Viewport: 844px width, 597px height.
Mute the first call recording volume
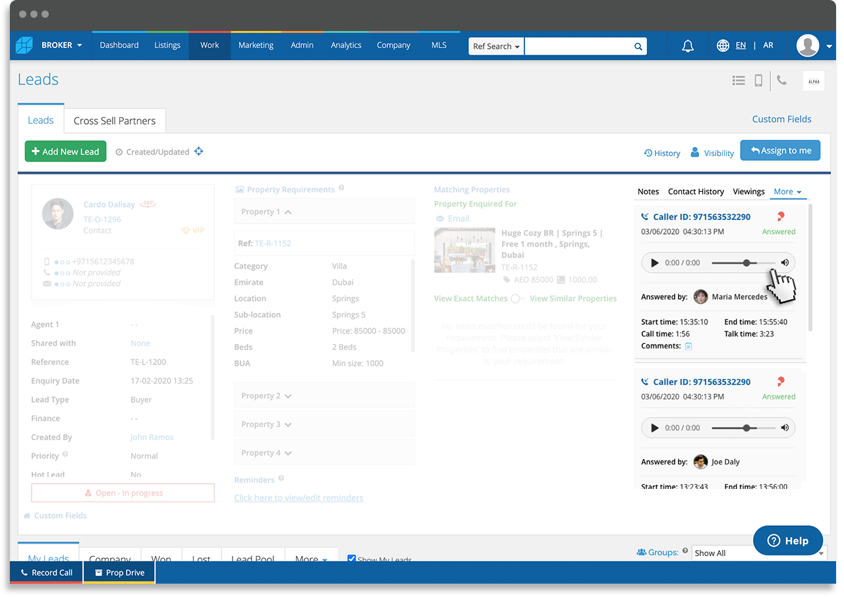pos(785,263)
